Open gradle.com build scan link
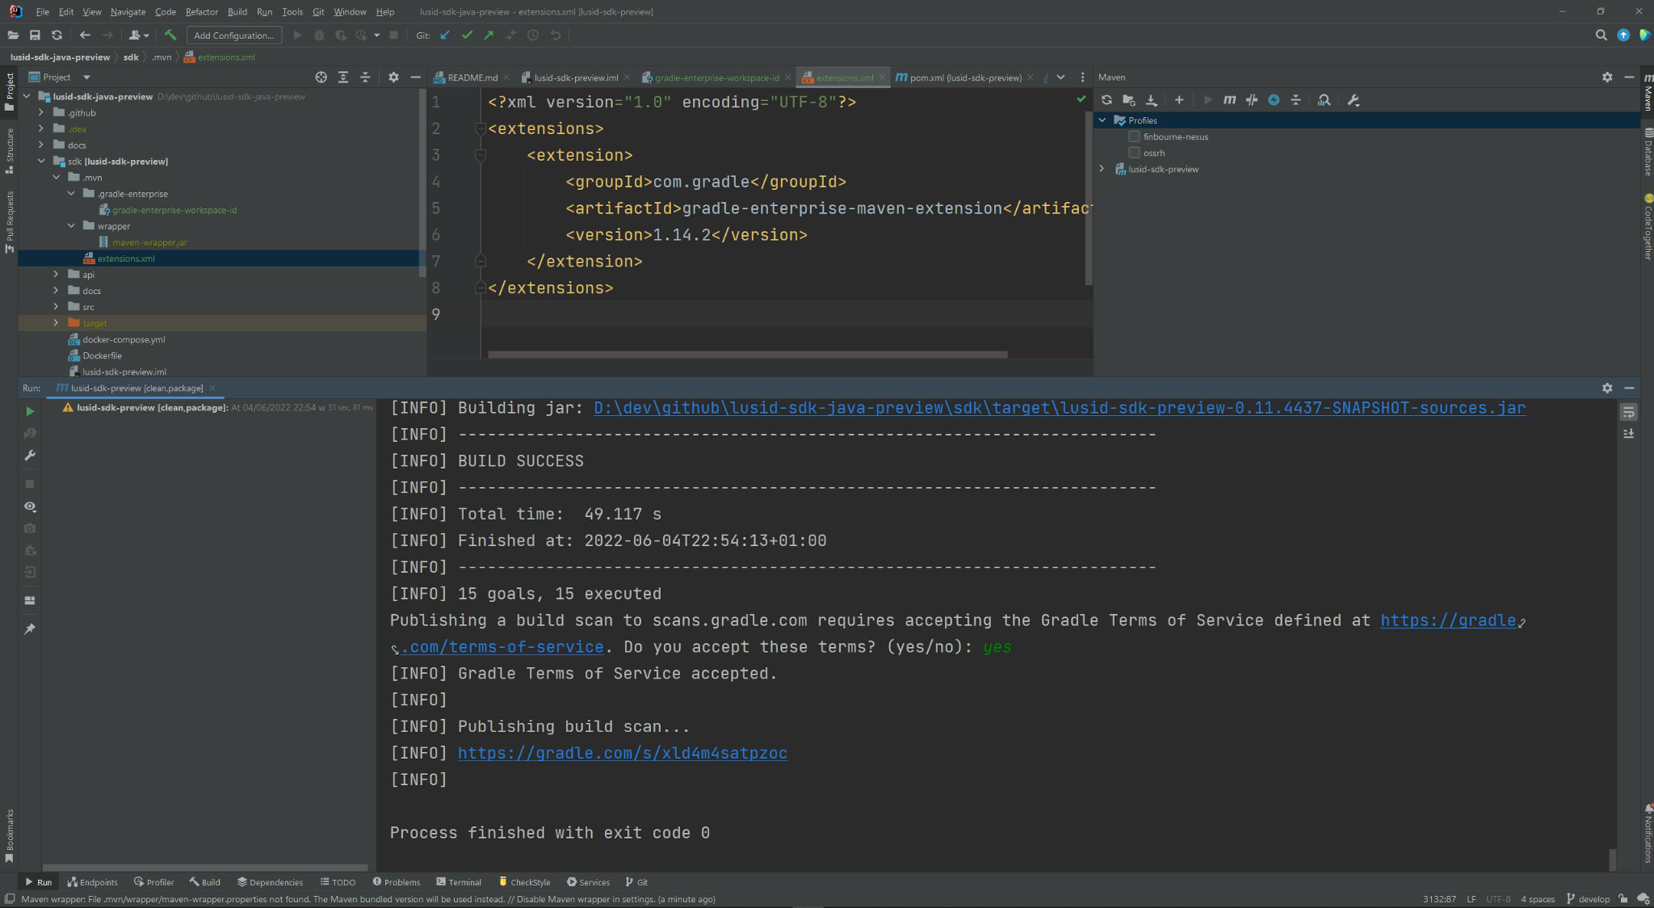The width and height of the screenshot is (1654, 908). 622,752
